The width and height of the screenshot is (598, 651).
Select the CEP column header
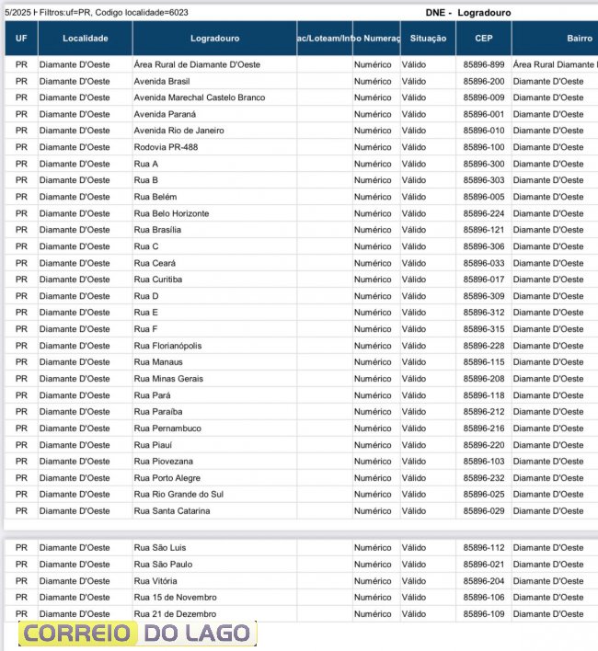[483, 39]
